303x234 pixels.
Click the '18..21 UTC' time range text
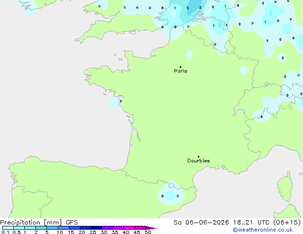pos(252,223)
